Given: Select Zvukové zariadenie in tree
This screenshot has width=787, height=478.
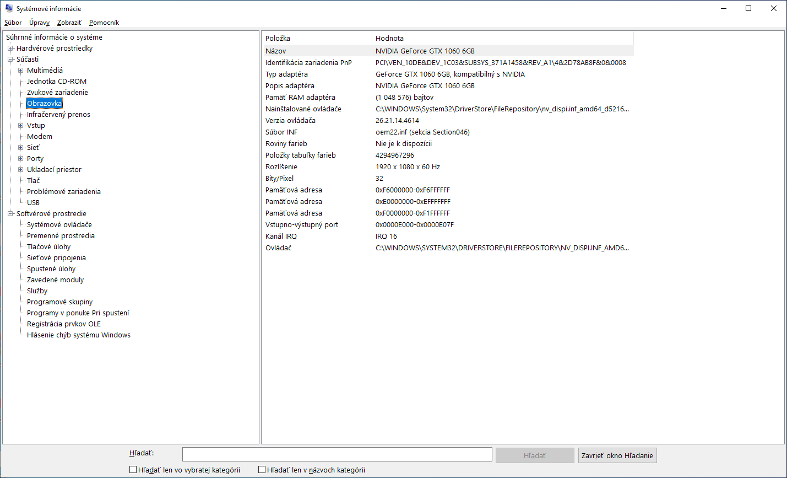Looking at the screenshot, I should click(57, 92).
